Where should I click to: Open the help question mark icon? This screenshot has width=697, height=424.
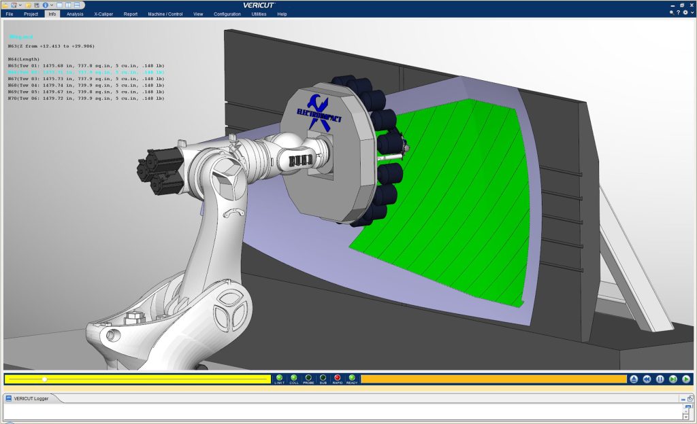pyautogui.click(x=679, y=12)
